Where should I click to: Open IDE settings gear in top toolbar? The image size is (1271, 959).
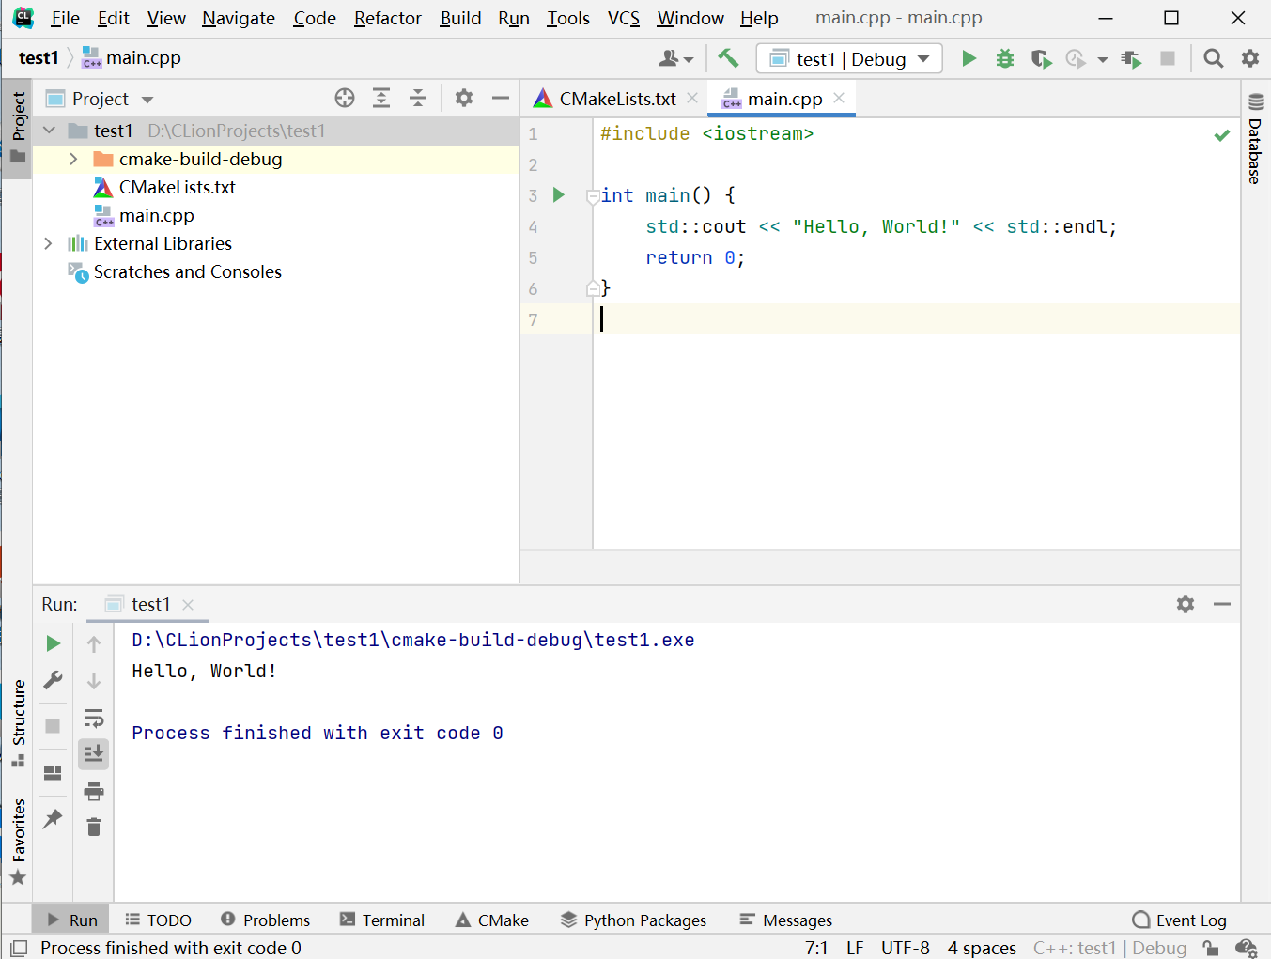tap(1250, 58)
